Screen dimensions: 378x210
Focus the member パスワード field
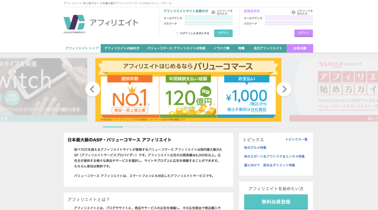[x=209, y=23]
